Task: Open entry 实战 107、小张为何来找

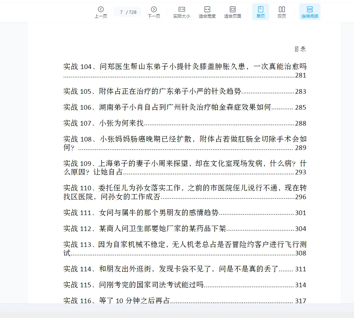Action: 185,123
